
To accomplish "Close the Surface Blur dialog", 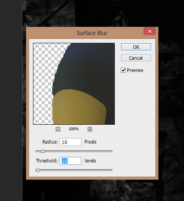I will 149,31.
